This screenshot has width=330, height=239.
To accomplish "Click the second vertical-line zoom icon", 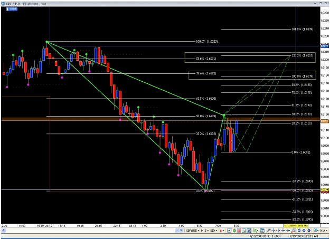I will pyautogui.click(x=278, y=231).
